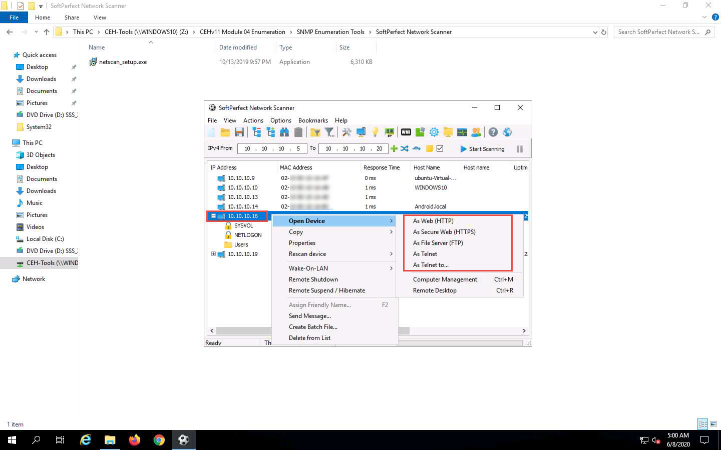Image resolution: width=721 pixels, height=450 pixels.
Task: Open the File menu in Network Scanner
Action: (x=212, y=120)
